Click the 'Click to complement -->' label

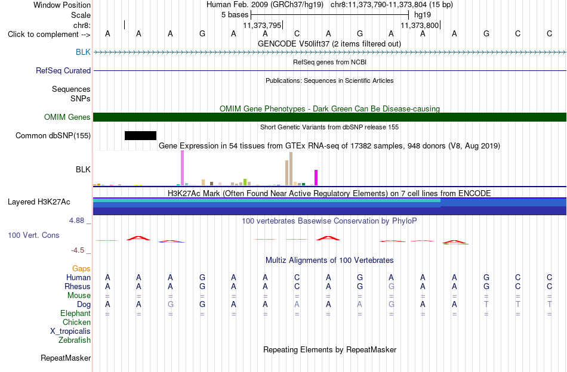coord(49,35)
